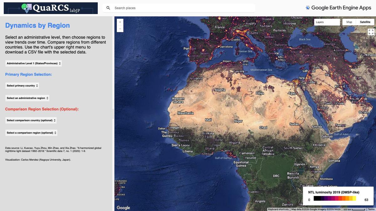This screenshot has width=376, height=211.
Task: Expand Select an administrative region dropdown
Action: [28, 98]
